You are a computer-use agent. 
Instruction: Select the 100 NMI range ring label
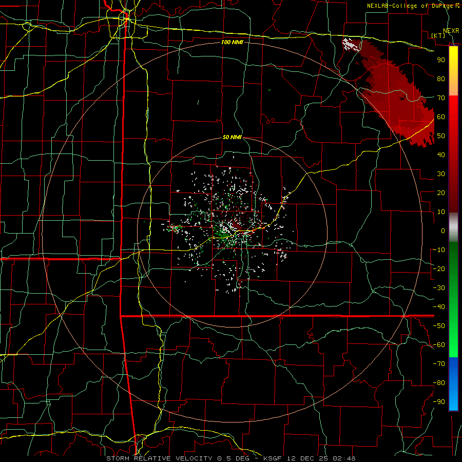click(x=232, y=42)
